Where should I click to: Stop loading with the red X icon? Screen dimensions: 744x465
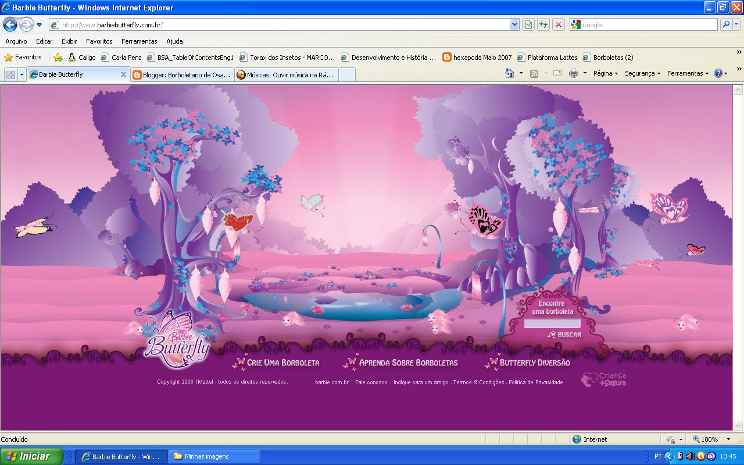559,24
